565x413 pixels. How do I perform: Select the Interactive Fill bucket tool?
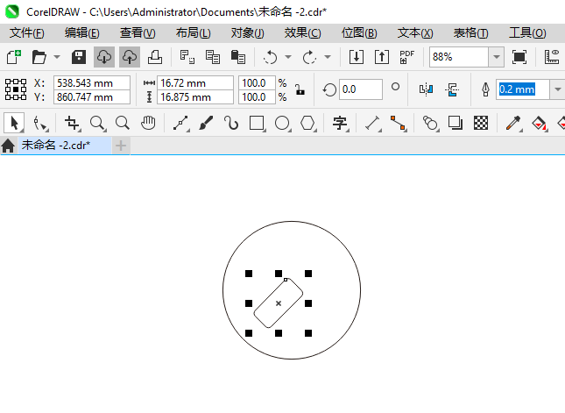point(539,124)
